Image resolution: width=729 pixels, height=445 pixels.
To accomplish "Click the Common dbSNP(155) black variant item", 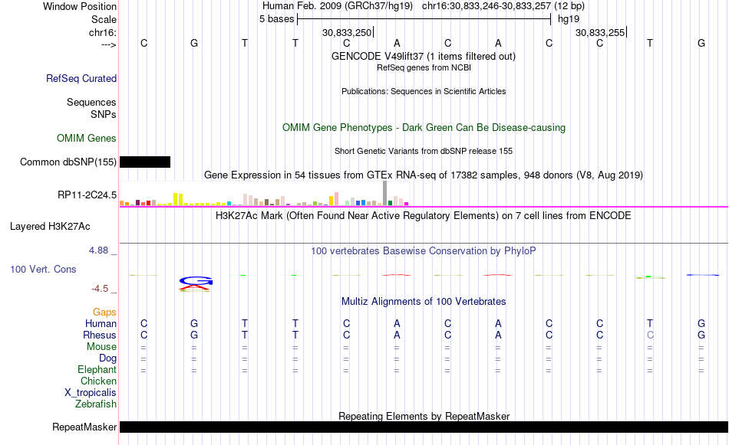I will tap(145, 162).
